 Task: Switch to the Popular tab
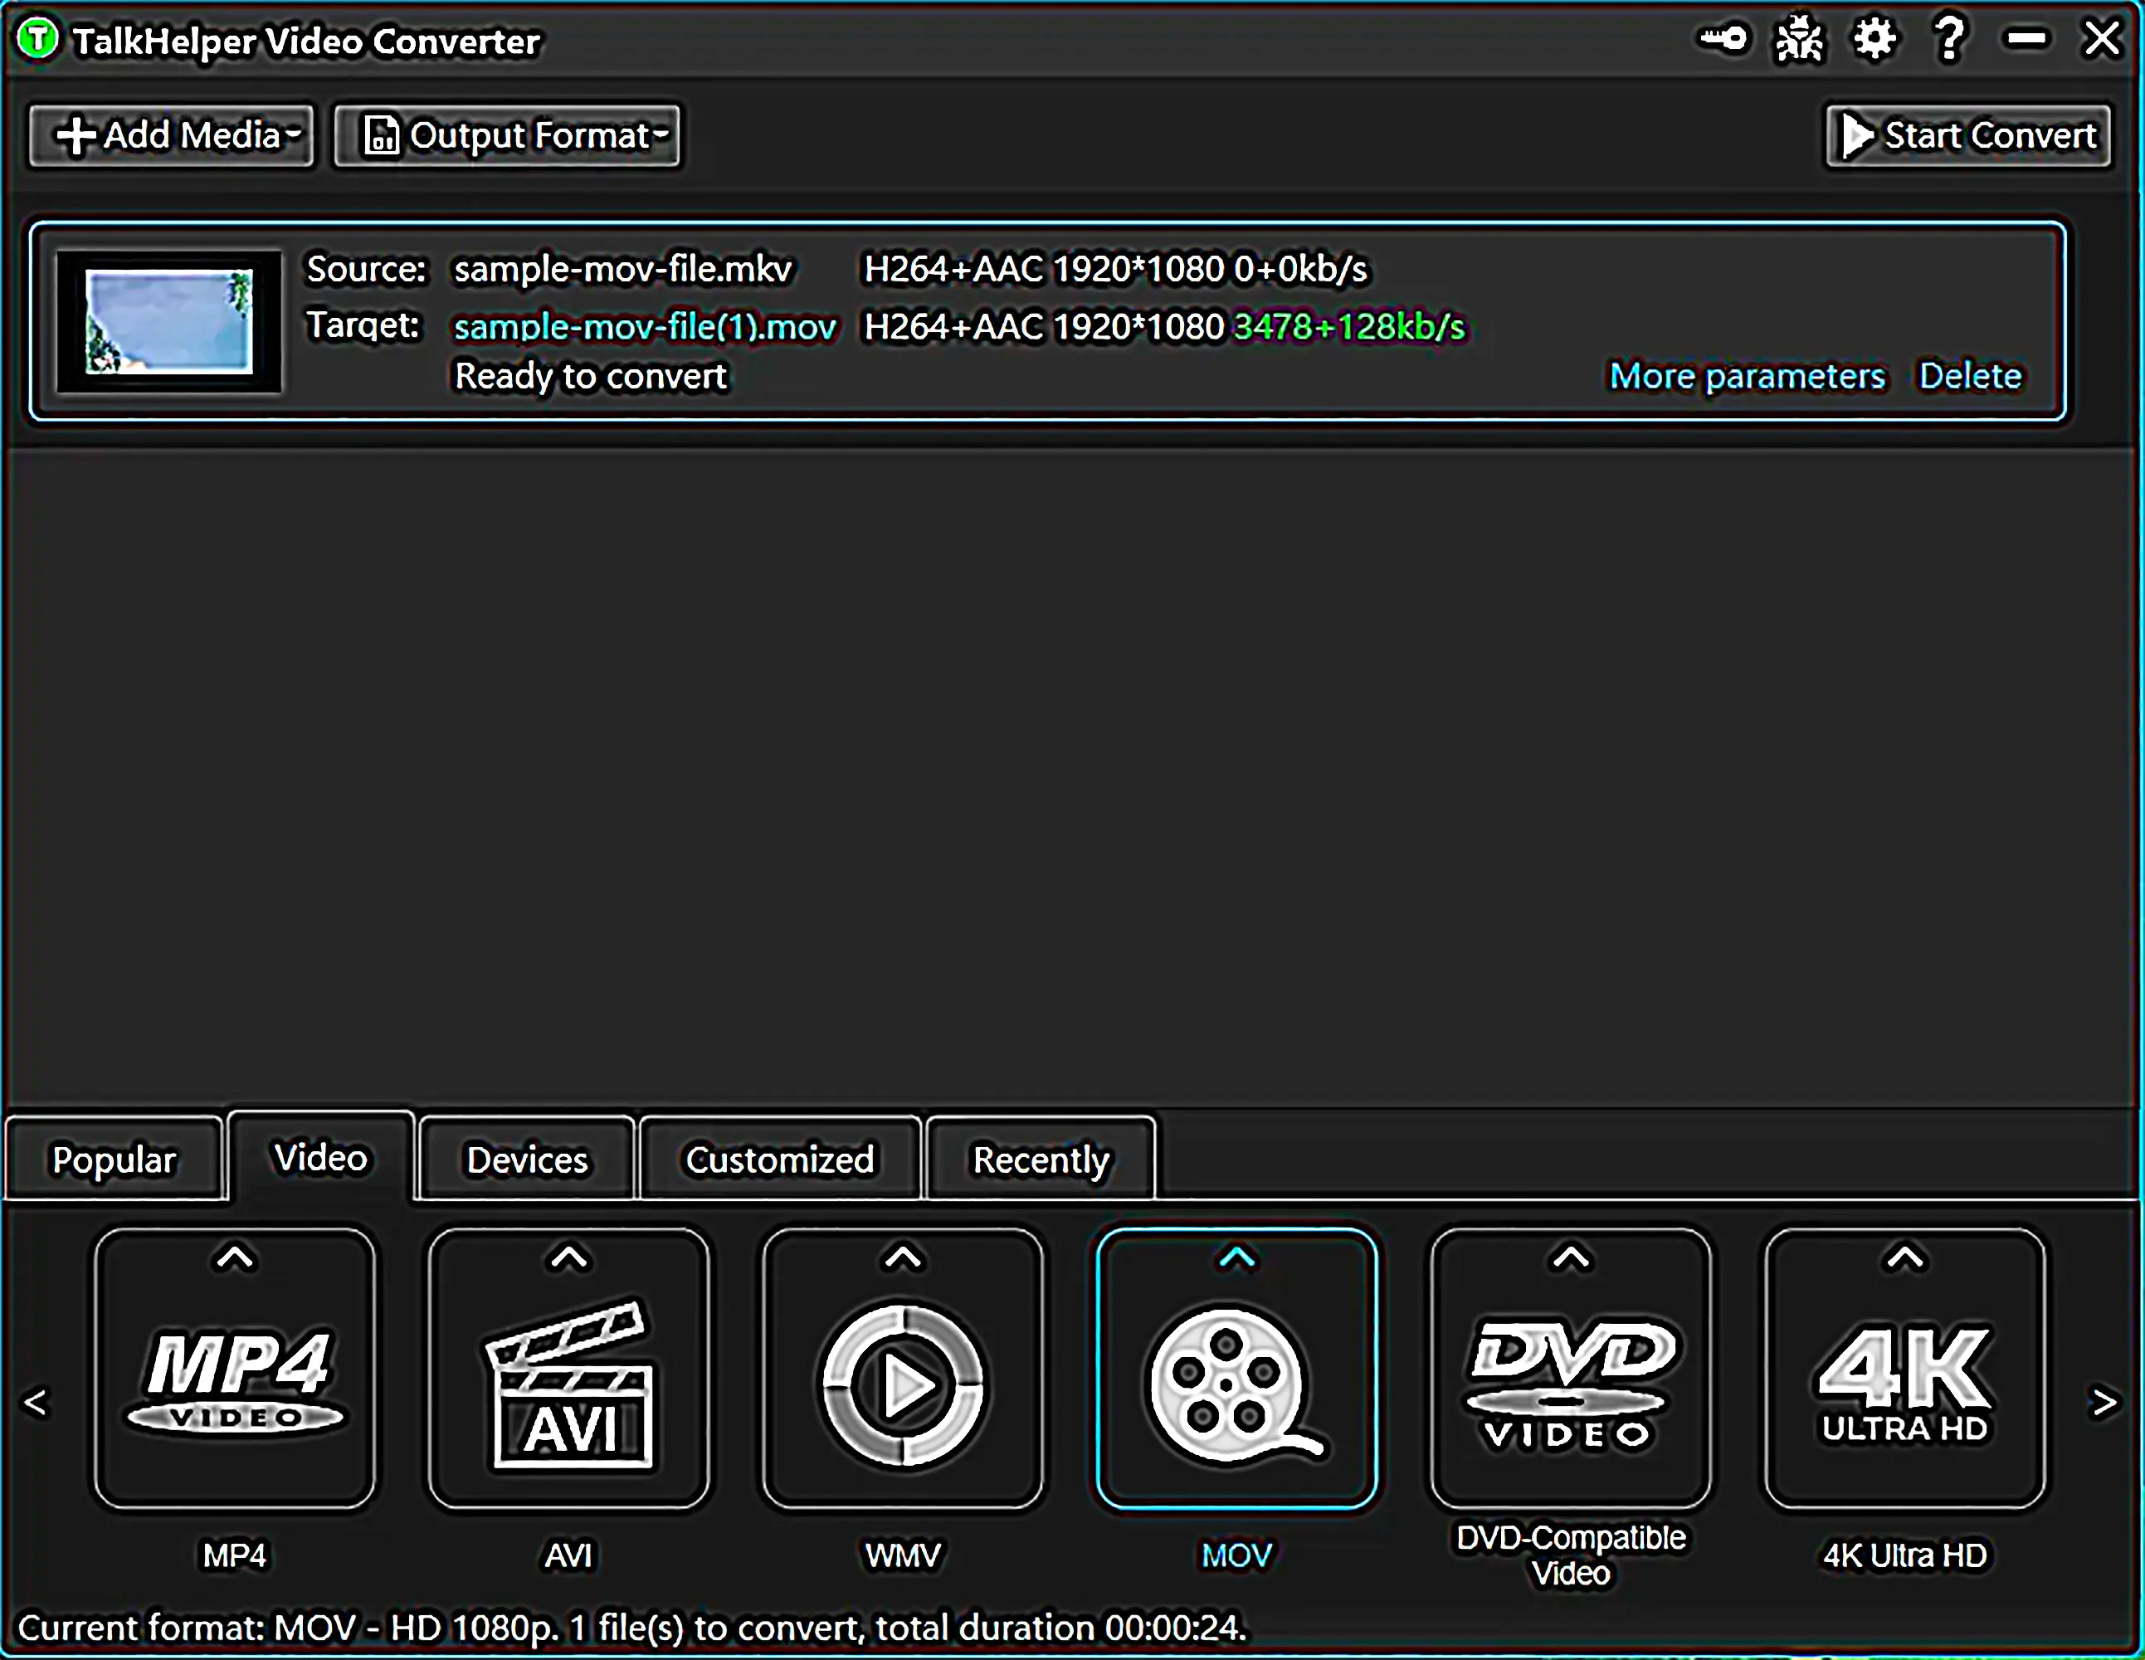(x=114, y=1159)
